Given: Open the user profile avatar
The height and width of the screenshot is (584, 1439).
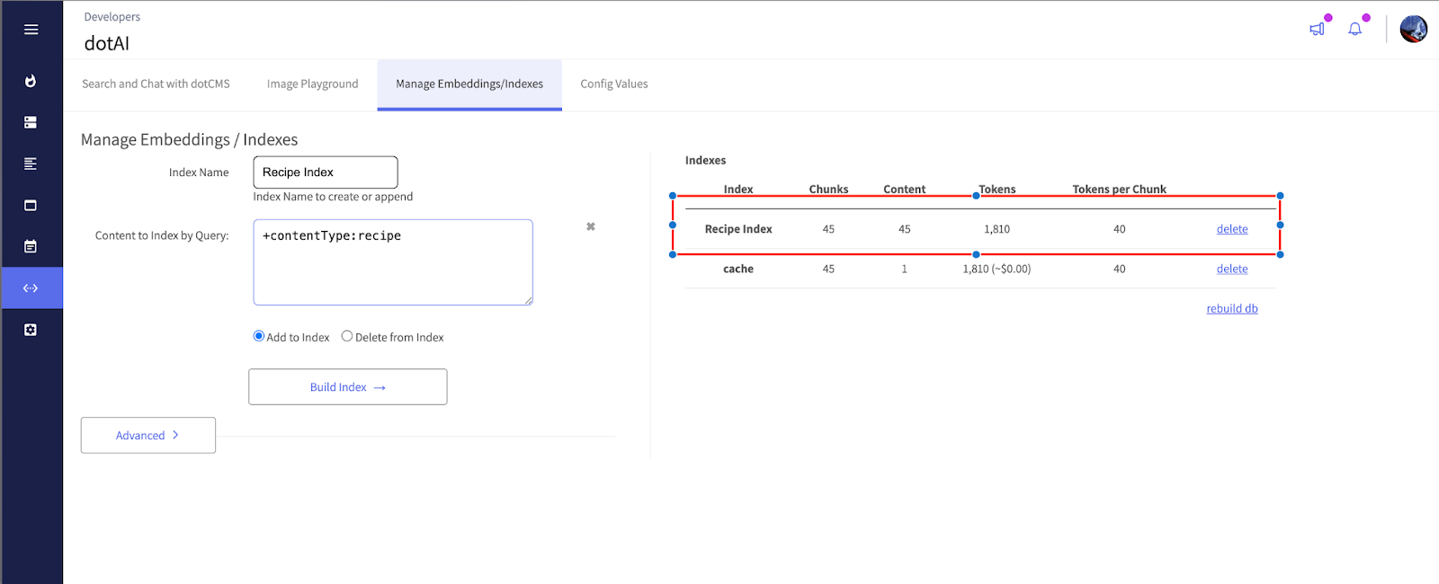Looking at the screenshot, I should 1413,29.
